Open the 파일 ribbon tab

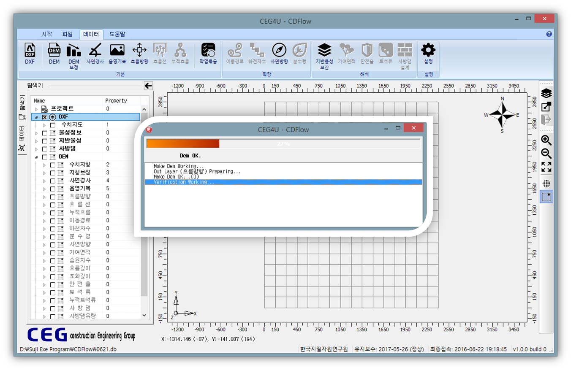coord(68,34)
